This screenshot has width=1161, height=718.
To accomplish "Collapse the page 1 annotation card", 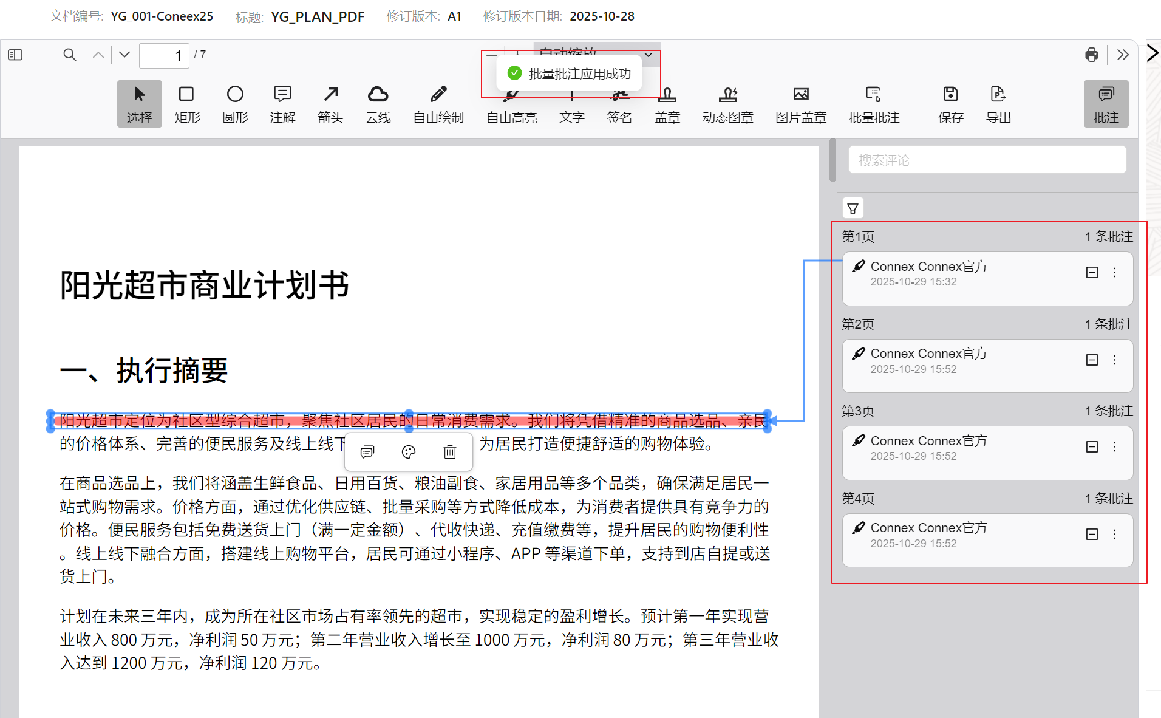I will click(1092, 273).
